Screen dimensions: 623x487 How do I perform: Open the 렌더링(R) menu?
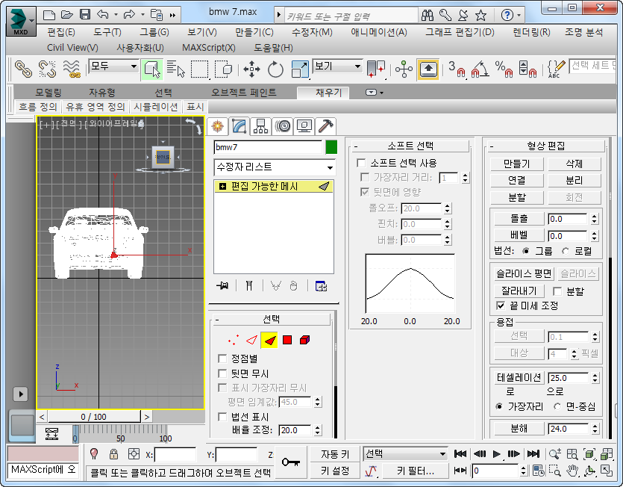[531, 32]
